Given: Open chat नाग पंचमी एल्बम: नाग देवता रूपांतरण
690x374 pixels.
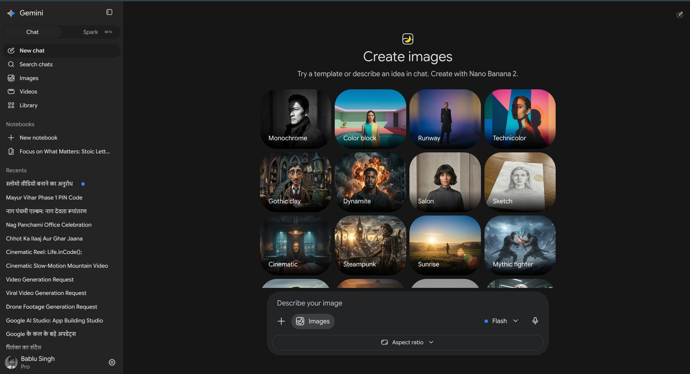Looking at the screenshot, I should click(x=62, y=211).
